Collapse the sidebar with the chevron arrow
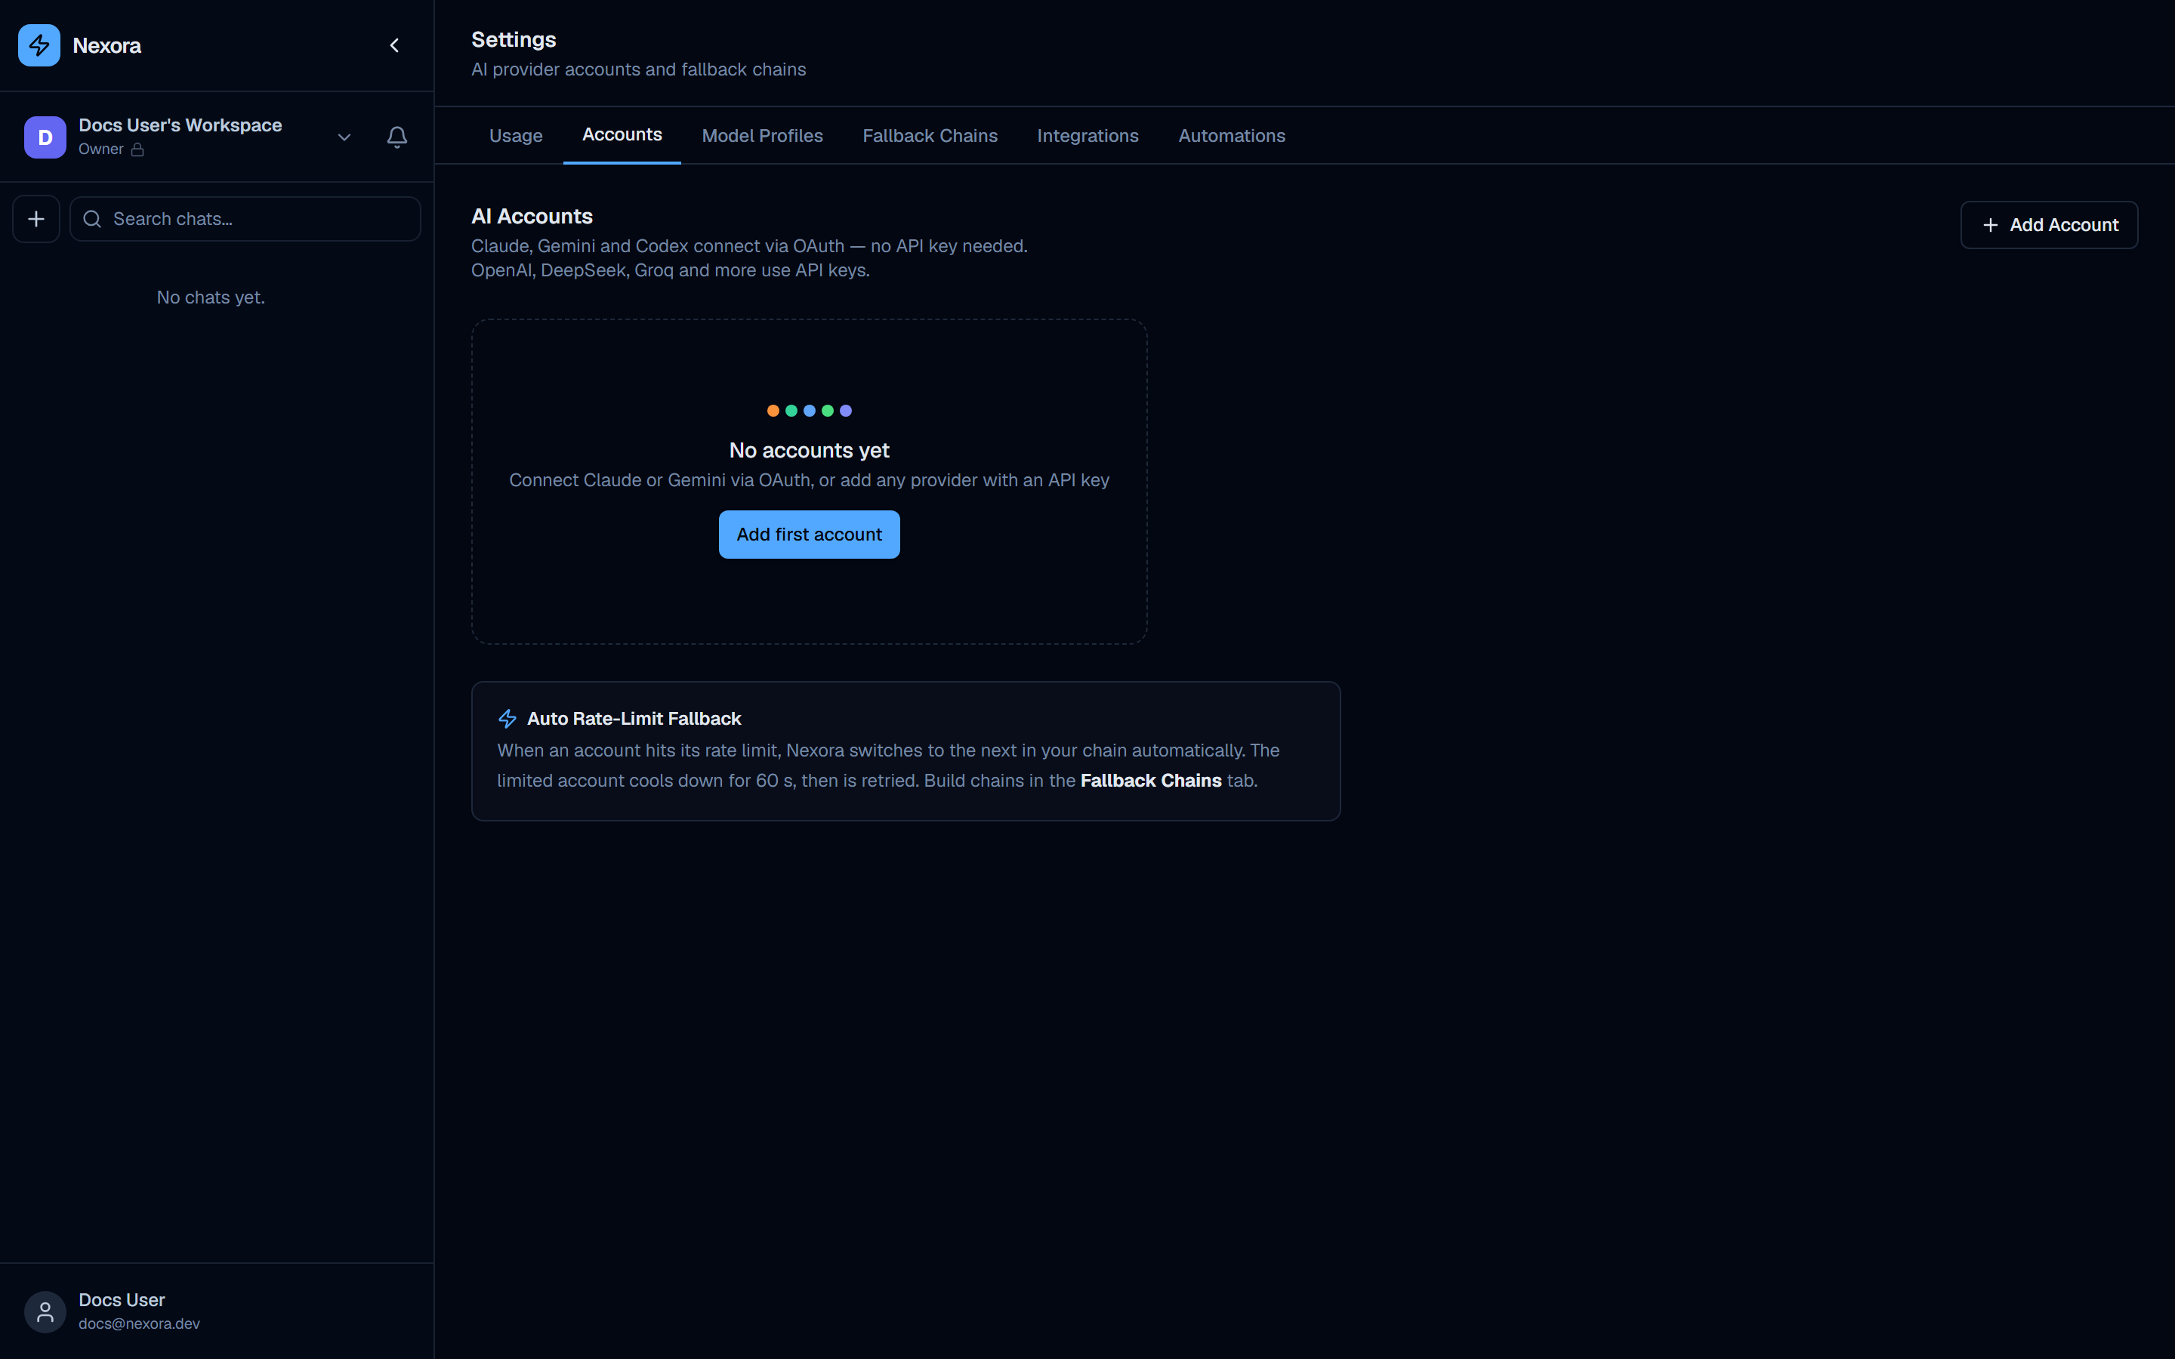 (394, 45)
